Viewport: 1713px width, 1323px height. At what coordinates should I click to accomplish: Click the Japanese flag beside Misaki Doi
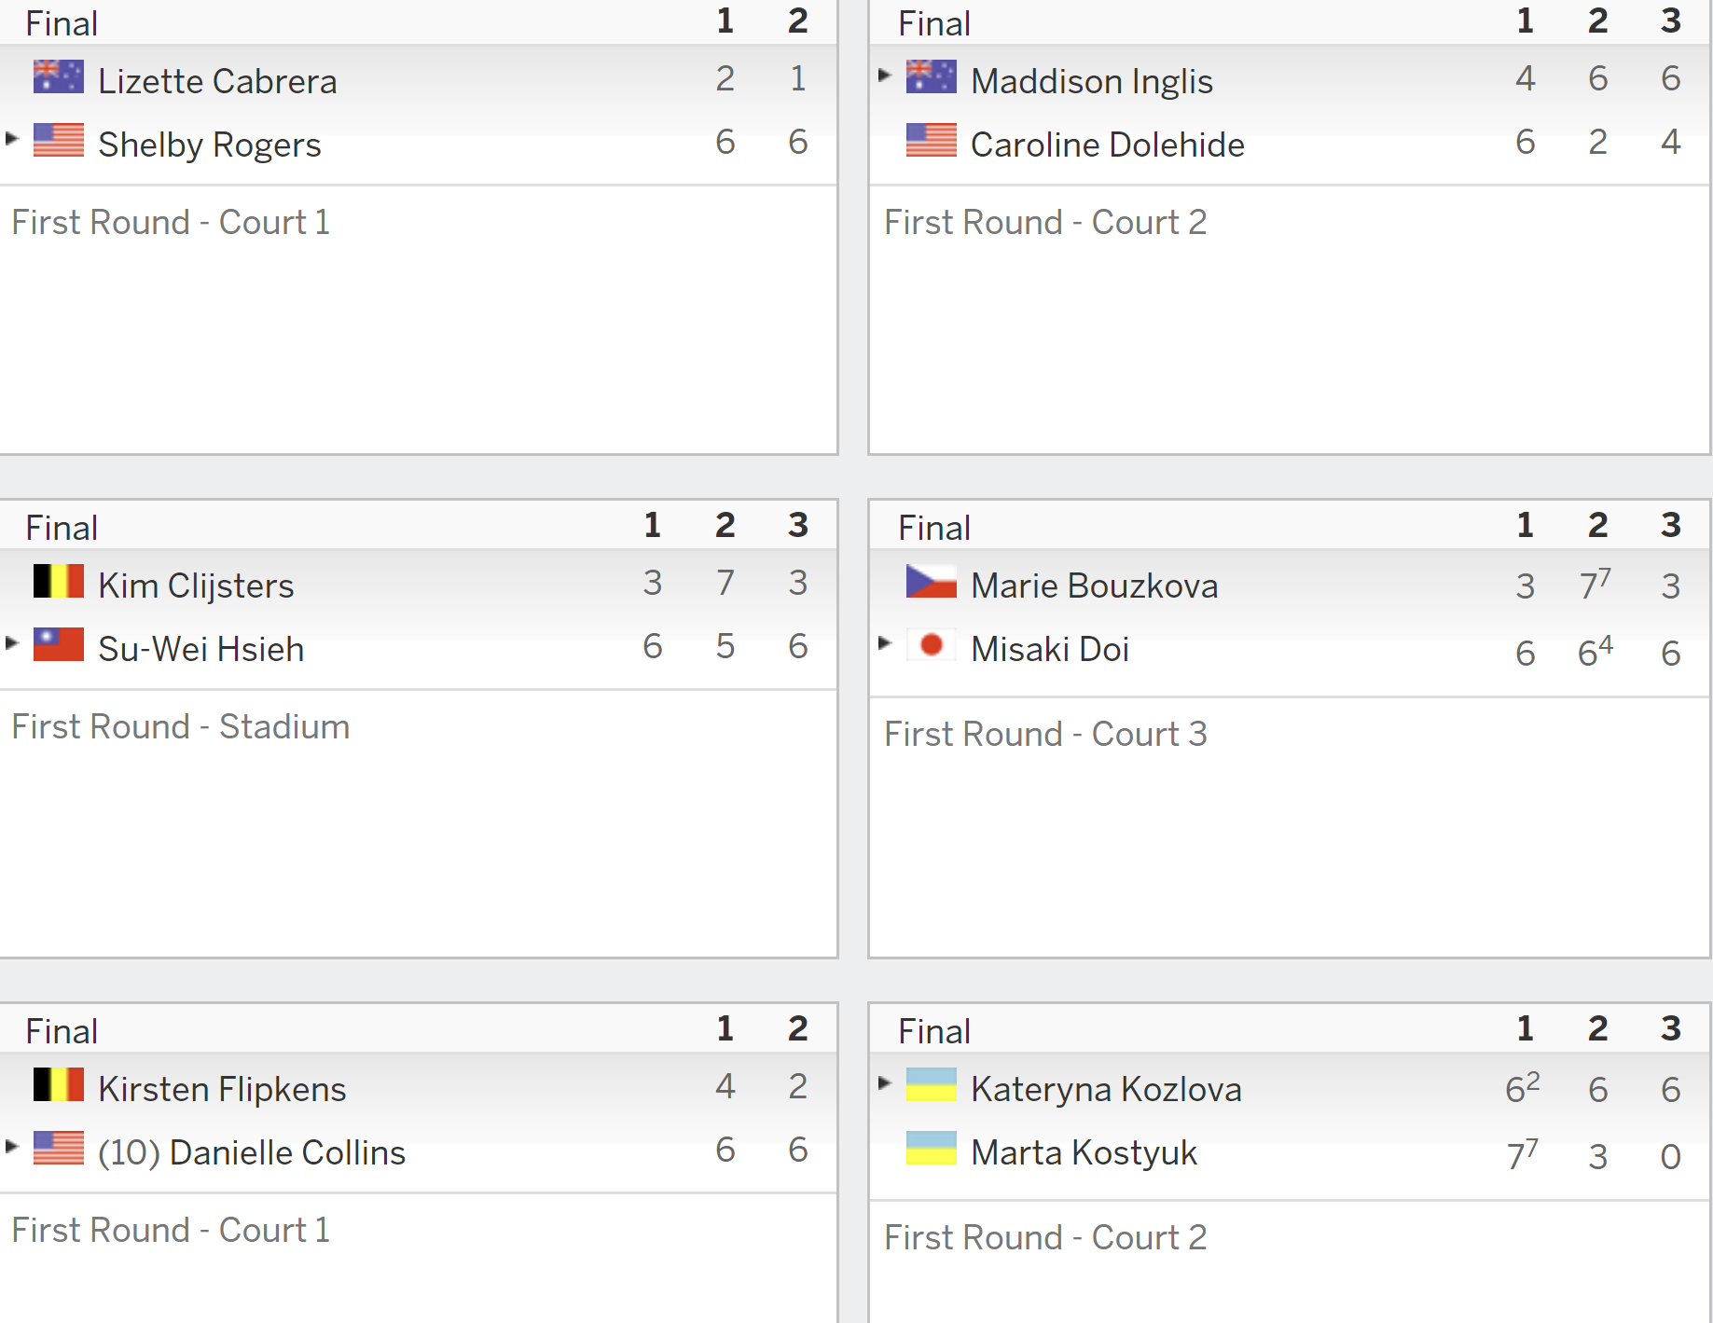(931, 644)
